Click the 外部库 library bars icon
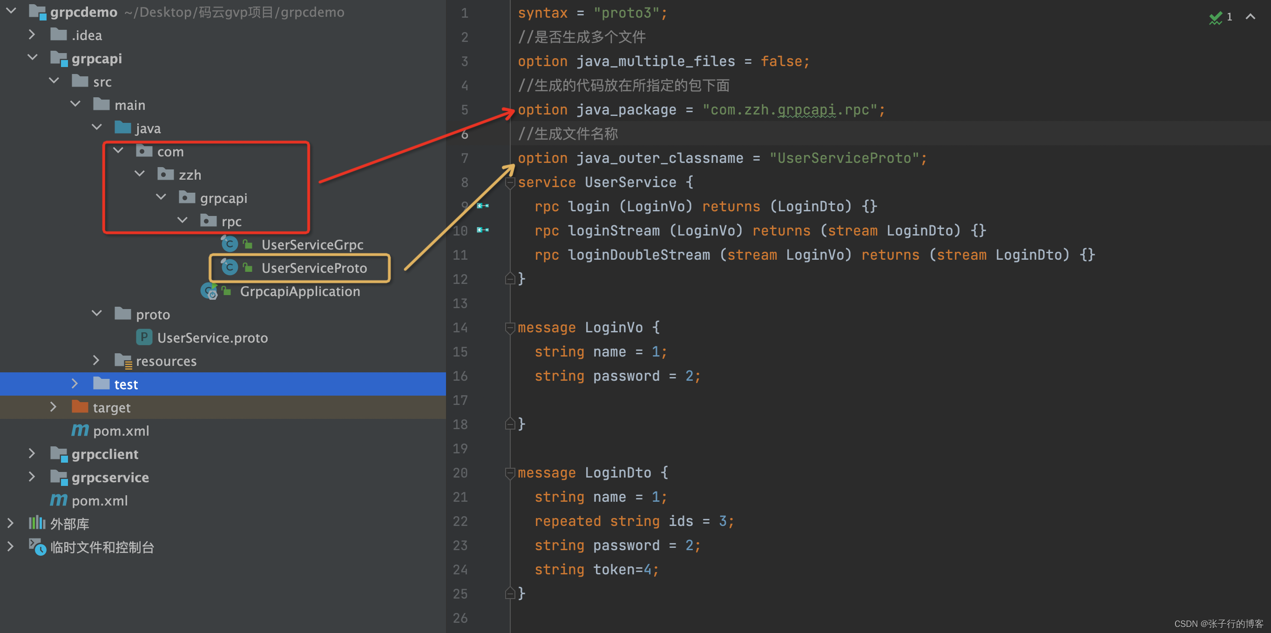The height and width of the screenshot is (633, 1271). click(37, 523)
